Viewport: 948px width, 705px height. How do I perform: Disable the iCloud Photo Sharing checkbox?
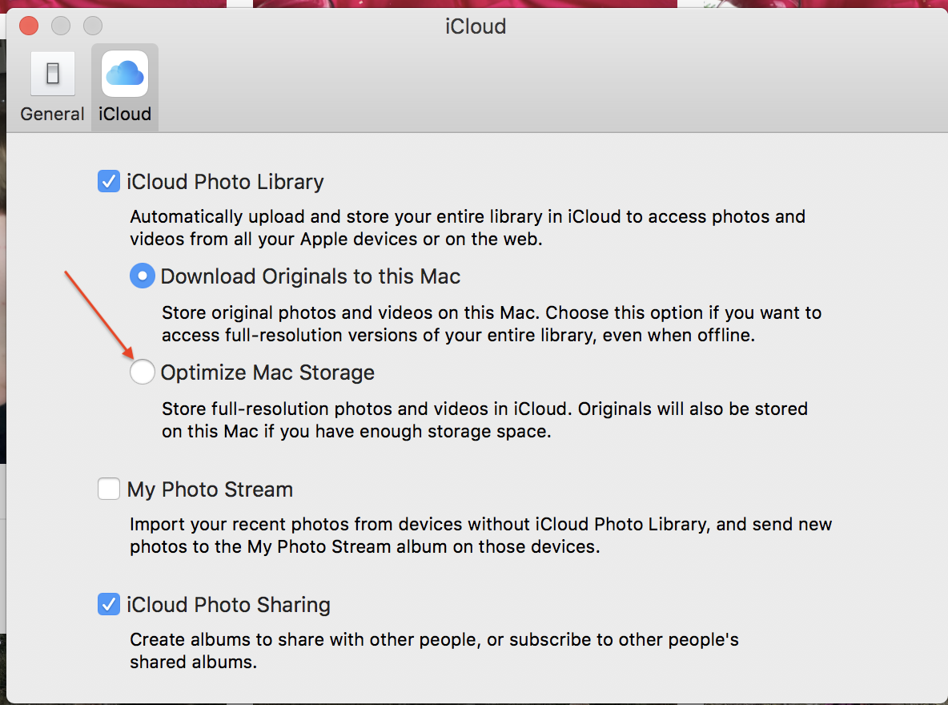tap(109, 604)
